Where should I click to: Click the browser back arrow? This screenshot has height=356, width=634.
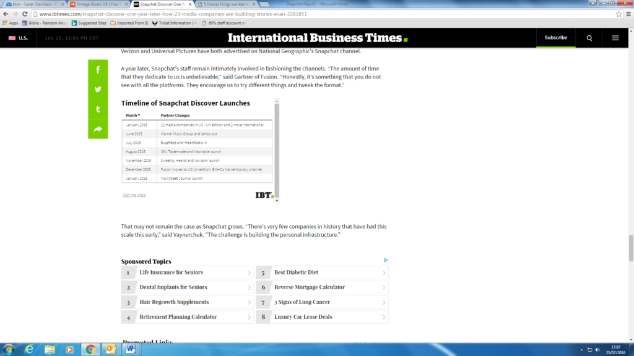pyautogui.click(x=6, y=14)
